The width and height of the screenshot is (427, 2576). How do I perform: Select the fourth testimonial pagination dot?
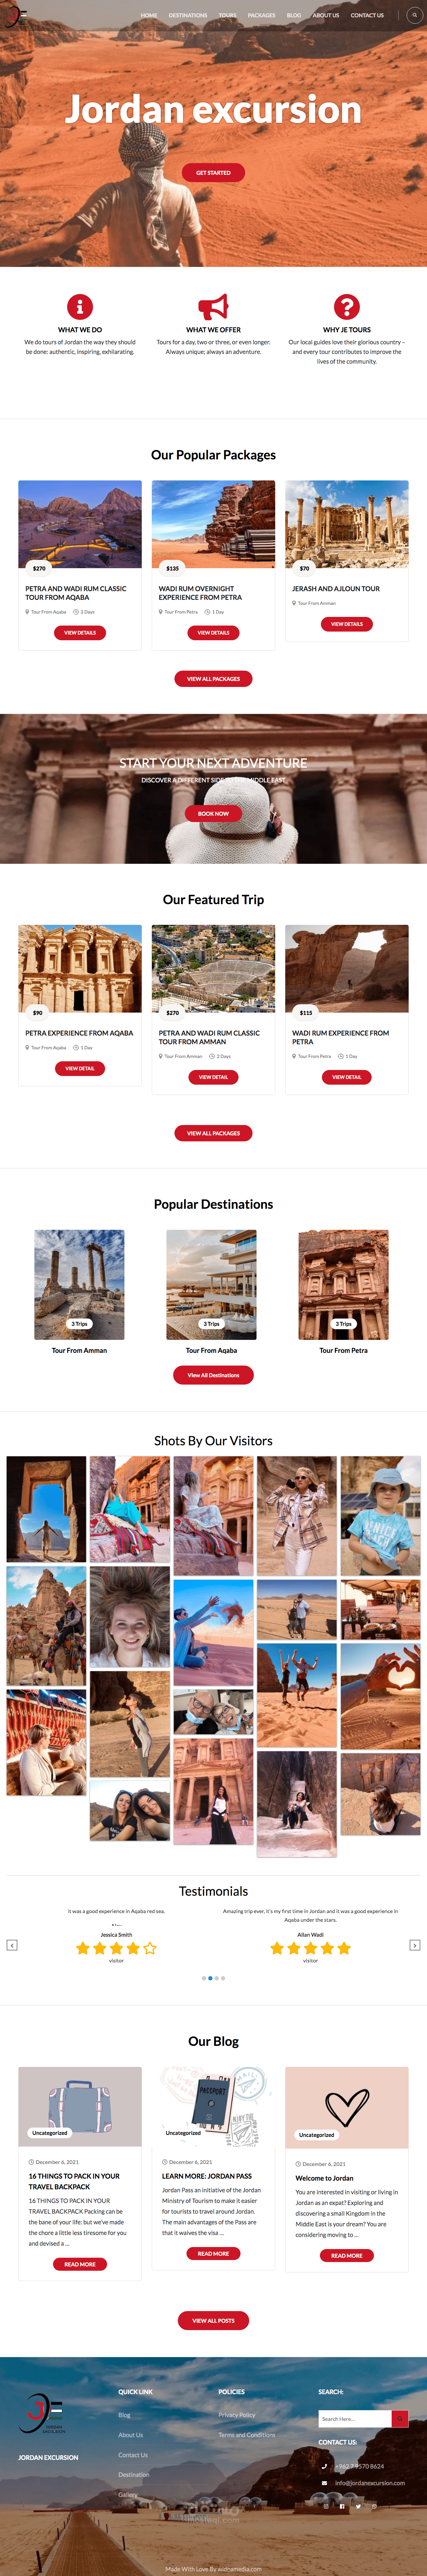point(223,1978)
